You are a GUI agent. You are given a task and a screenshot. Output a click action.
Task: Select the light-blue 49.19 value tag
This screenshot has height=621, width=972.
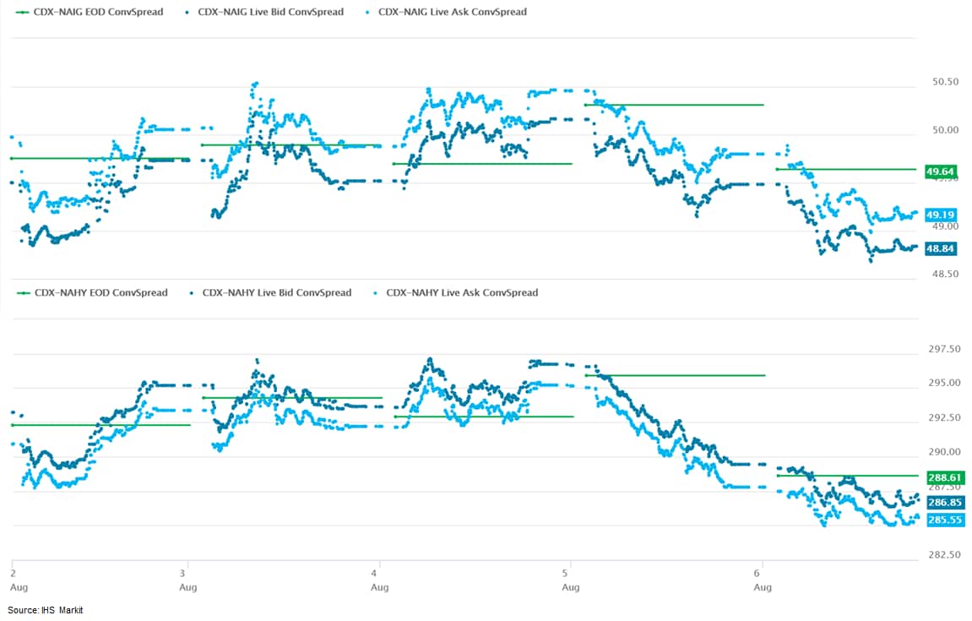[x=942, y=215]
